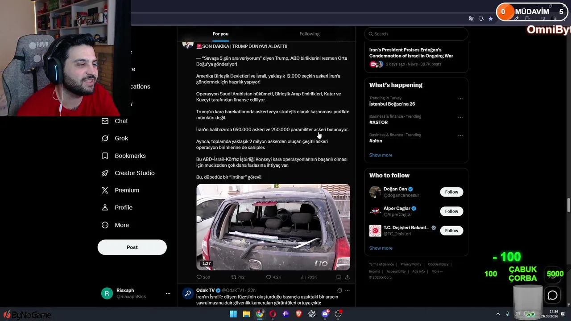Repost the tweet with 762 reposts
This screenshot has height=321, width=571.
tap(237, 277)
